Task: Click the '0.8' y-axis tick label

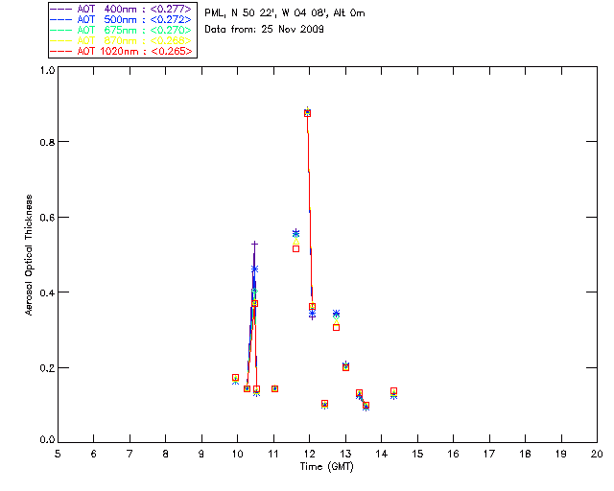Action: pyautogui.click(x=47, y=142)
